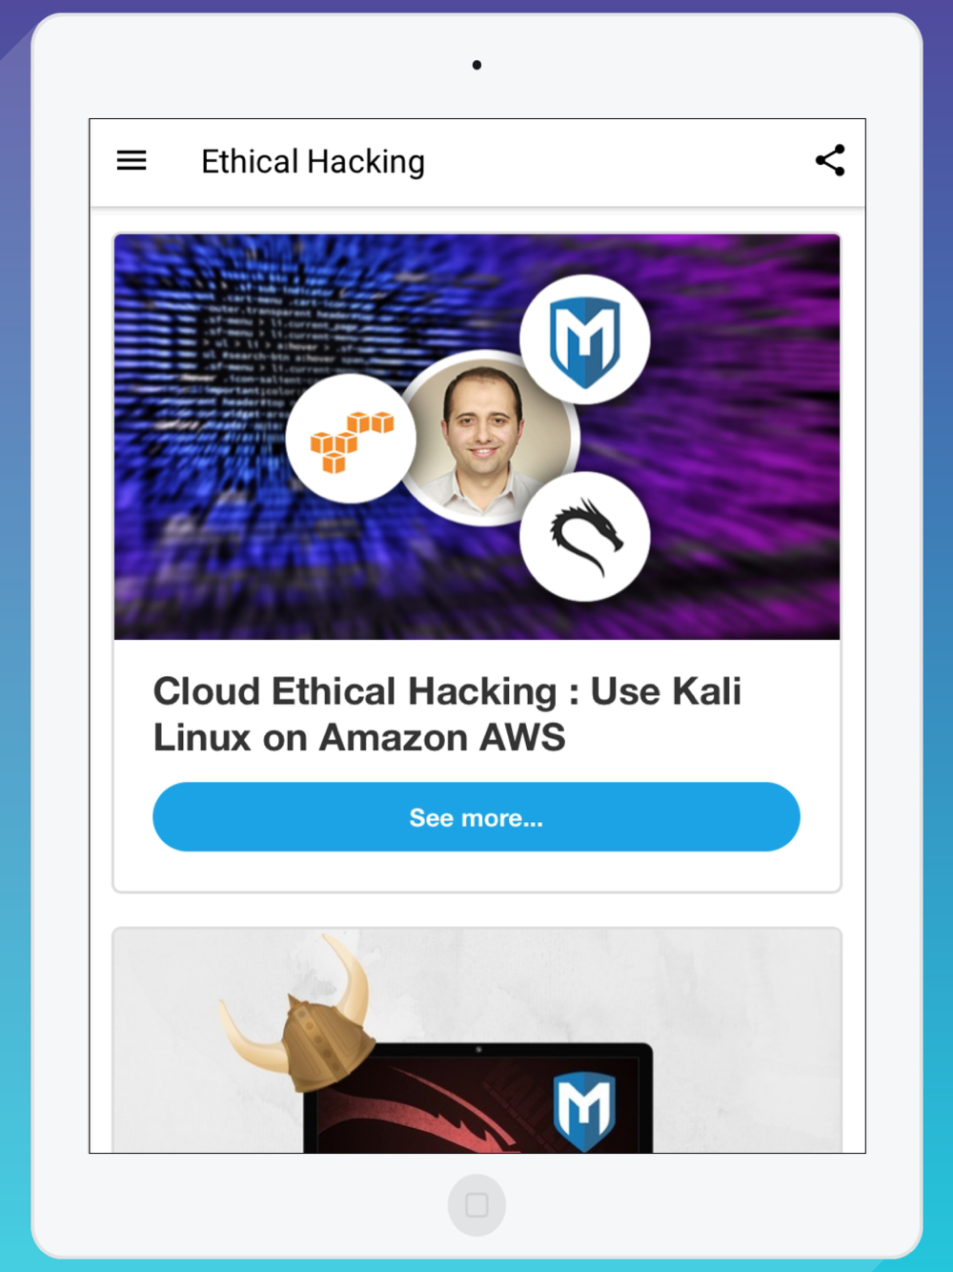
Task: Open the hamburger navigation menu
Action: (x=132, y=161)
